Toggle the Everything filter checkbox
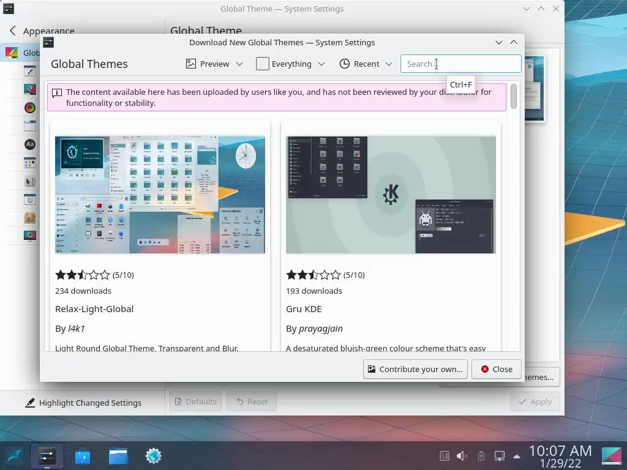This screenshot has height=470, width=627. 262,64
